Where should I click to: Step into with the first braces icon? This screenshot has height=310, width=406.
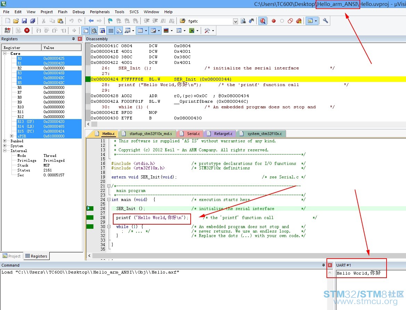[x=38, y=31]
